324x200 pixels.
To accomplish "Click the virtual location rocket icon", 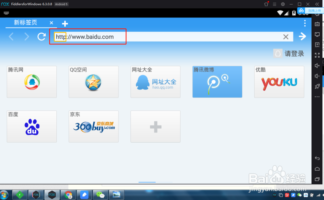I will coord(317,86).
